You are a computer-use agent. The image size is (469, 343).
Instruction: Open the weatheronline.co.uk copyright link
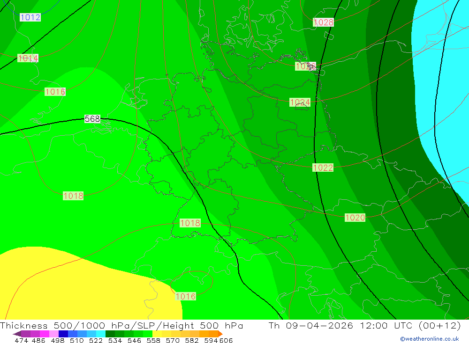430,339
